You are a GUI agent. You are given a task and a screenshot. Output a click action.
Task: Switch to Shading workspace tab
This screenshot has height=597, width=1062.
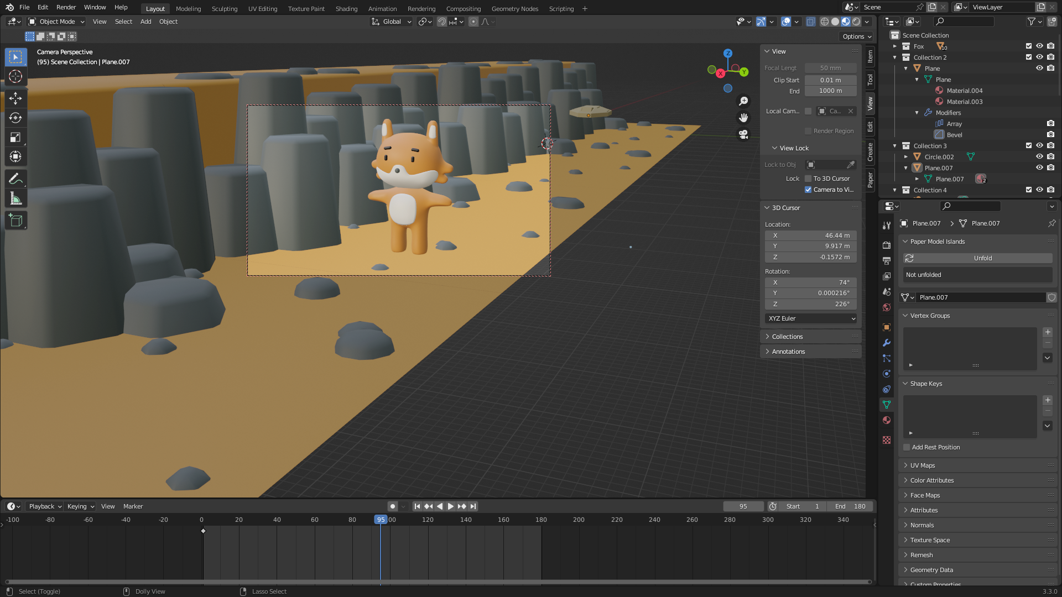coord(346,8)
